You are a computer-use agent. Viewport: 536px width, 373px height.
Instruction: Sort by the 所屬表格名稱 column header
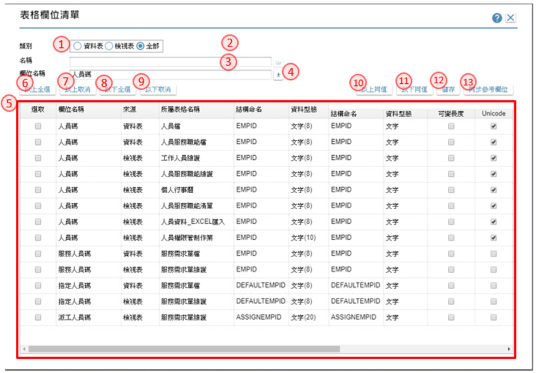click(181, 110)
